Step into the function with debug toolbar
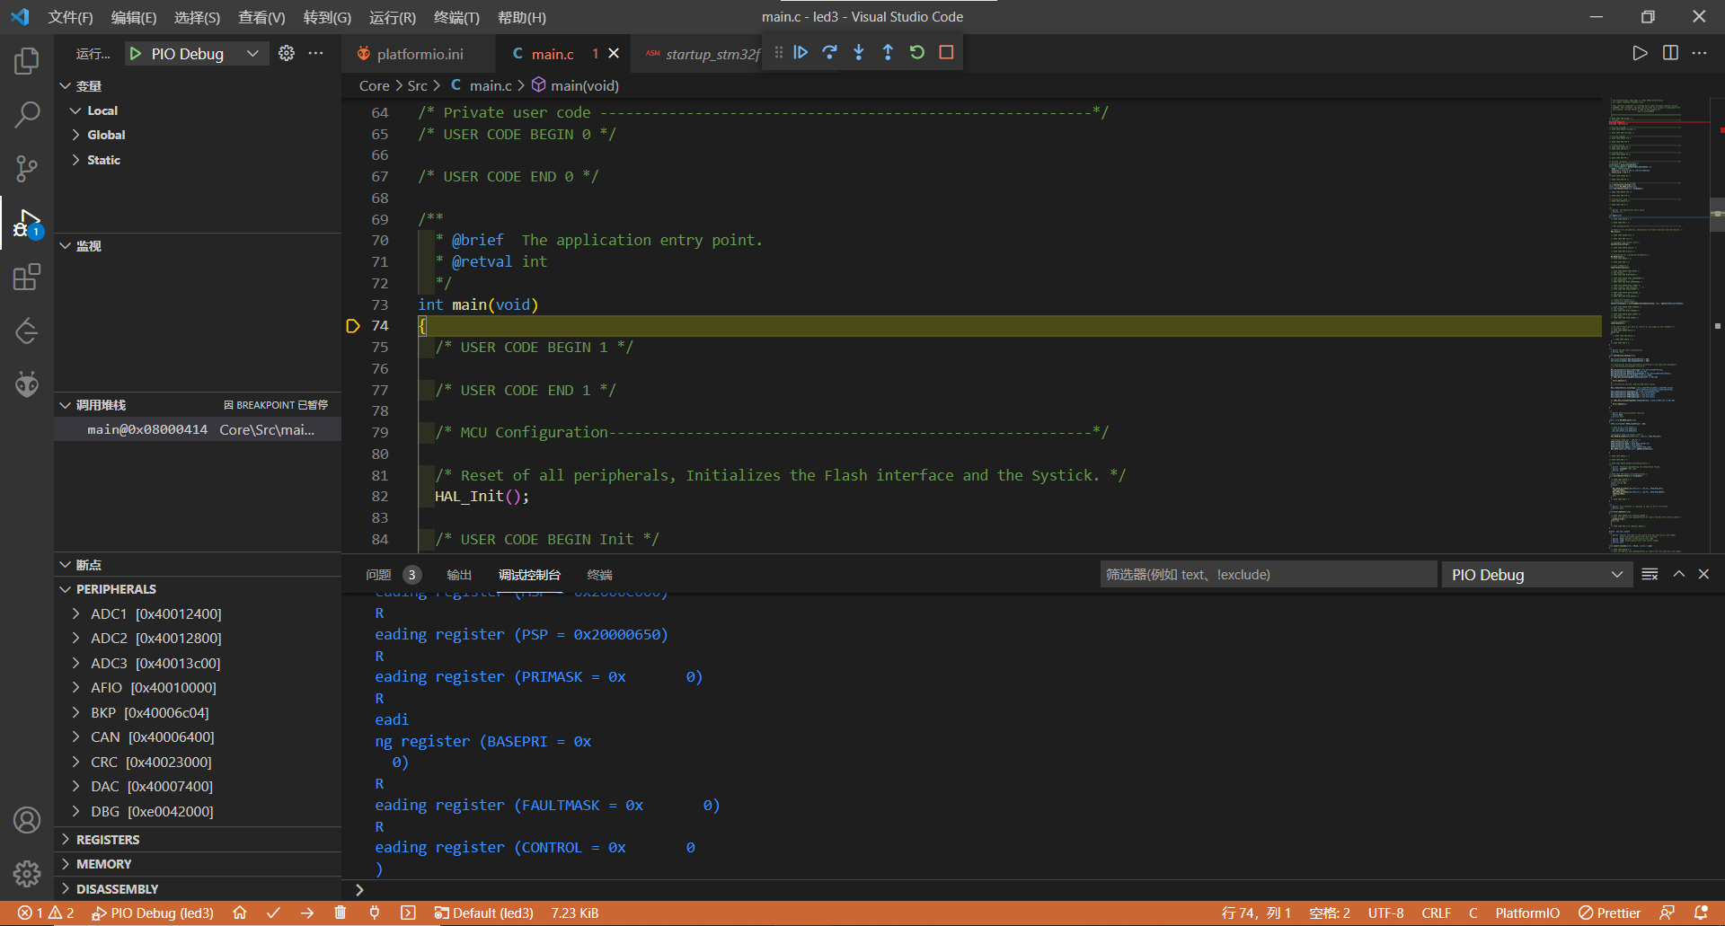Viewport: 1725px width, 926px height. point(858,52)
